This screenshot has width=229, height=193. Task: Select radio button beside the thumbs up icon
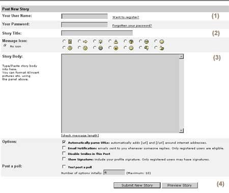click(156, 47)
